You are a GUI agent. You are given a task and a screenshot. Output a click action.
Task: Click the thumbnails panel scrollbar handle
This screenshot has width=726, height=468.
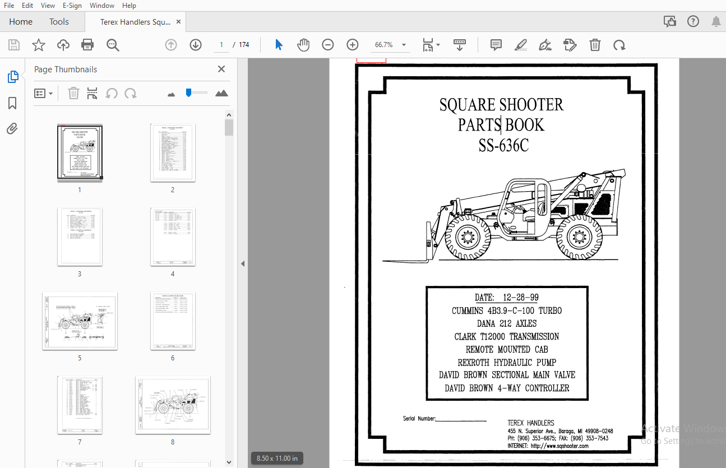229,127
